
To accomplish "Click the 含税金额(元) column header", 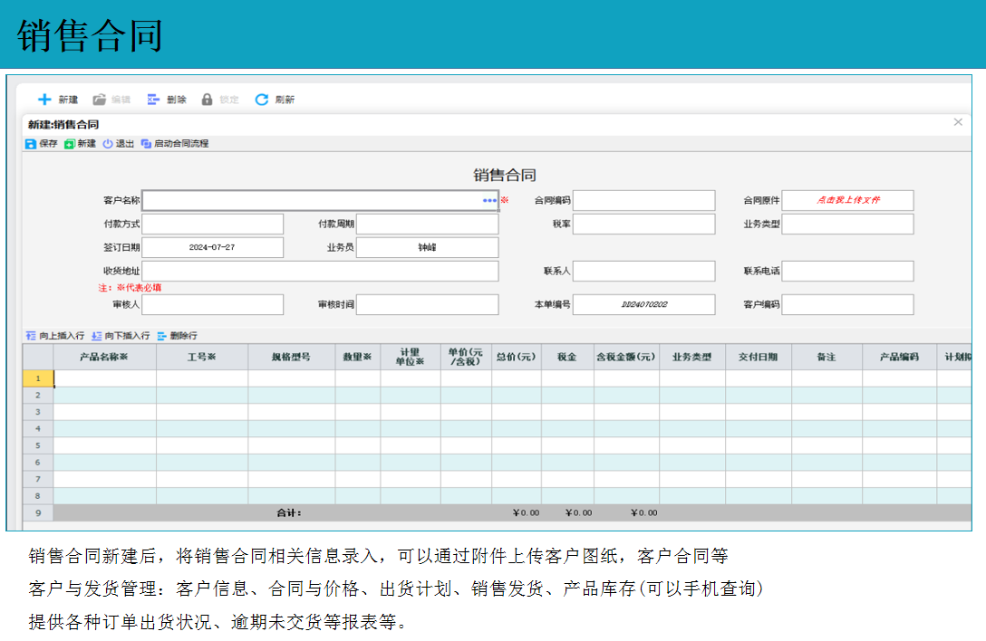I will pos(626,357).
